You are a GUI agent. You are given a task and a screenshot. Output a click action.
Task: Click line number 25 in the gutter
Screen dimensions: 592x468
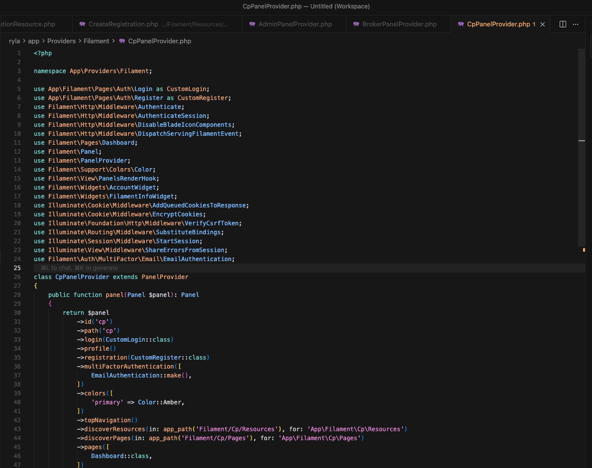17,268
